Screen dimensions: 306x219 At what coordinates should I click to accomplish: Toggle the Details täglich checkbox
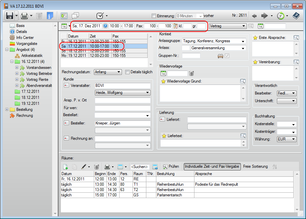[127, 72]
